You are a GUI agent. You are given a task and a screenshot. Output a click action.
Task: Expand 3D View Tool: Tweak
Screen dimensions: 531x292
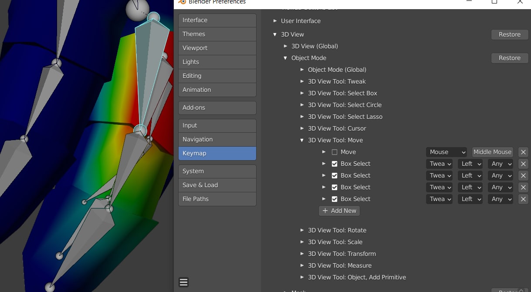(x=302, y=81)
